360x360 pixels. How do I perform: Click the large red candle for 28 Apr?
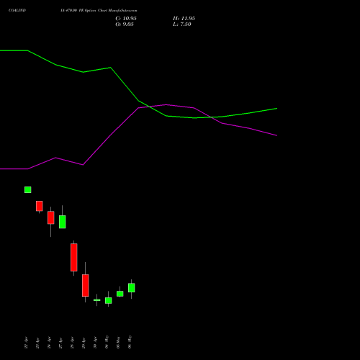click(x=74, y=257)
